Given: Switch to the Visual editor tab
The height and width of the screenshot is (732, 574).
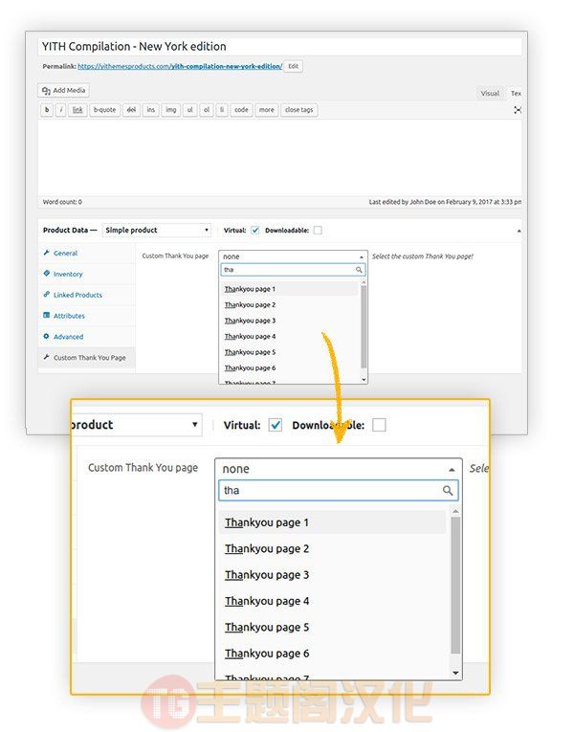Looking at the screenshot, I should coord(490,94).
